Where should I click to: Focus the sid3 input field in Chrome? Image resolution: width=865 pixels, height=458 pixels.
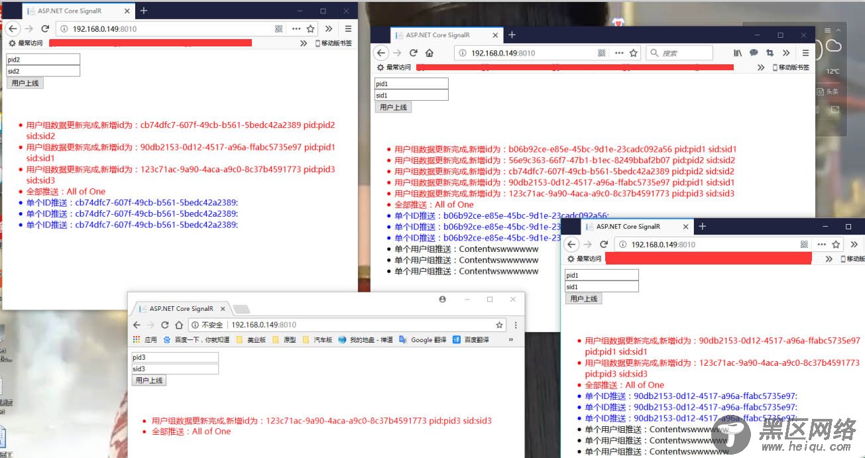click(x=175, y=369)
